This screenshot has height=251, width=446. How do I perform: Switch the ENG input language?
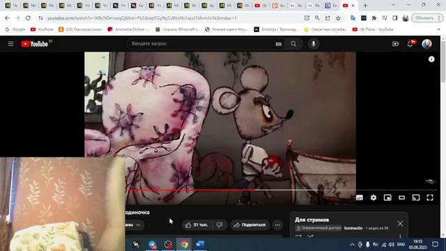[401, 245]
